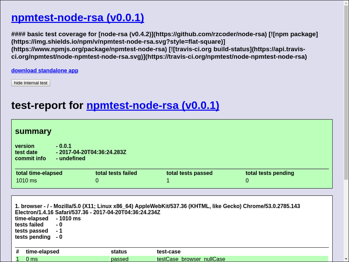Click the status column header

click(x=119, y=251)
